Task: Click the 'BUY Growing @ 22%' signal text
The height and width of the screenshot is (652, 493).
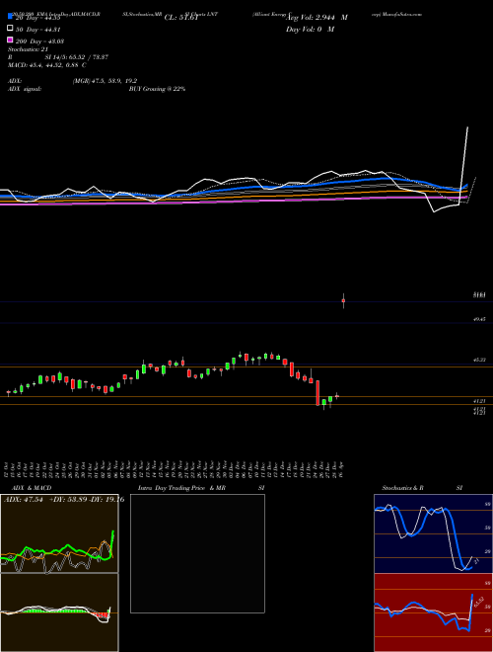Action: (157, 89)
